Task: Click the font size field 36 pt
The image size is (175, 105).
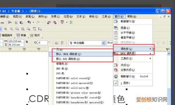Action: tap(110, 43)
